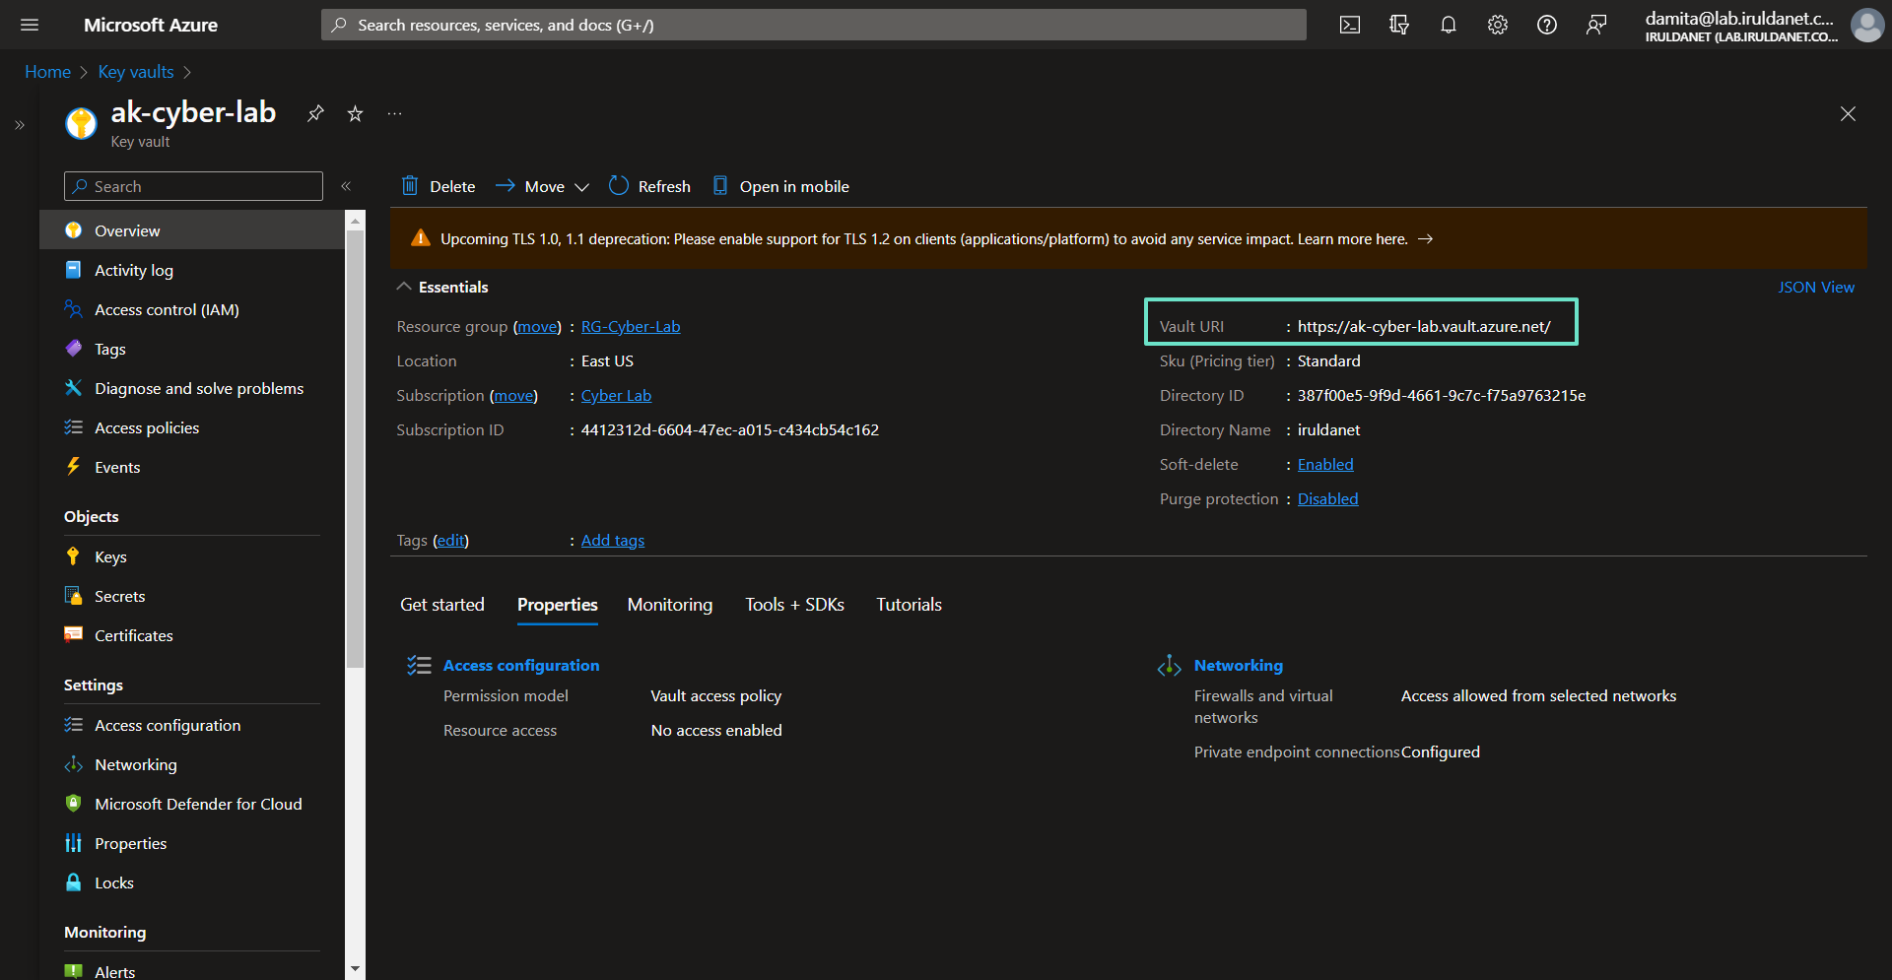
Task: Open the Directories and subscriptions filter icon
Action: [1399, 25]
